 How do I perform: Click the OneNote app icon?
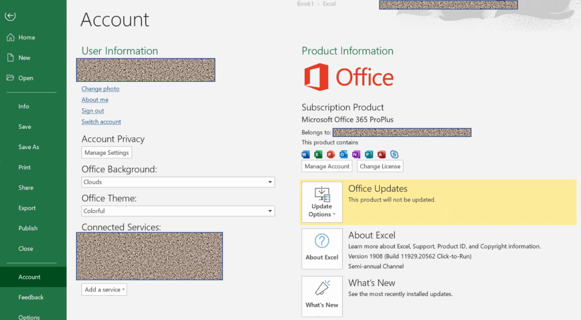pos(356,154)
